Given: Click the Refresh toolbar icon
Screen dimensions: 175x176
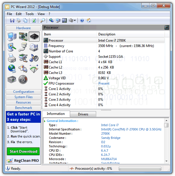Looking at the screenshot, I should (x=34, y=20).
